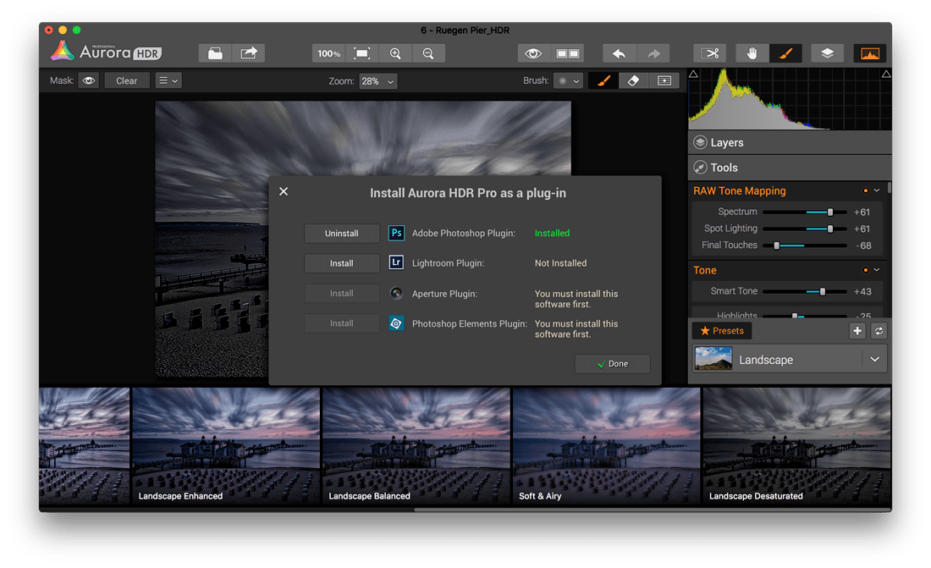Toggle shadow clipping triangle on histogram

click(693, 74)
